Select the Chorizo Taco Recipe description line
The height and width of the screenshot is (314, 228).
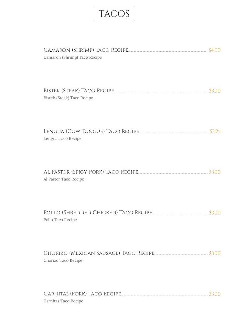point(63,261)
